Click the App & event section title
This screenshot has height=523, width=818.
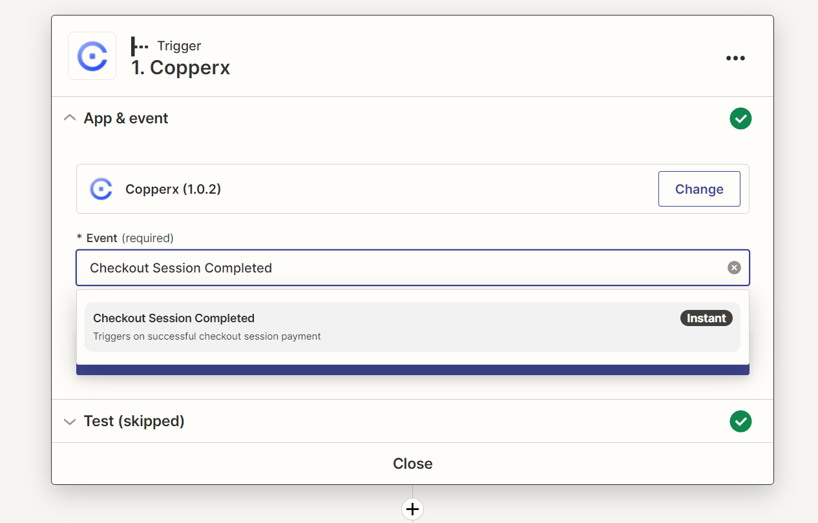tap(126, 118)
